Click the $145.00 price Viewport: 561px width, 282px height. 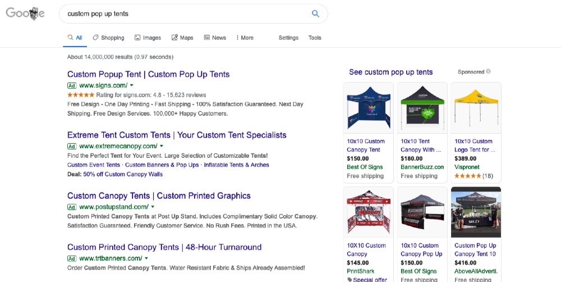pos(358,263)
